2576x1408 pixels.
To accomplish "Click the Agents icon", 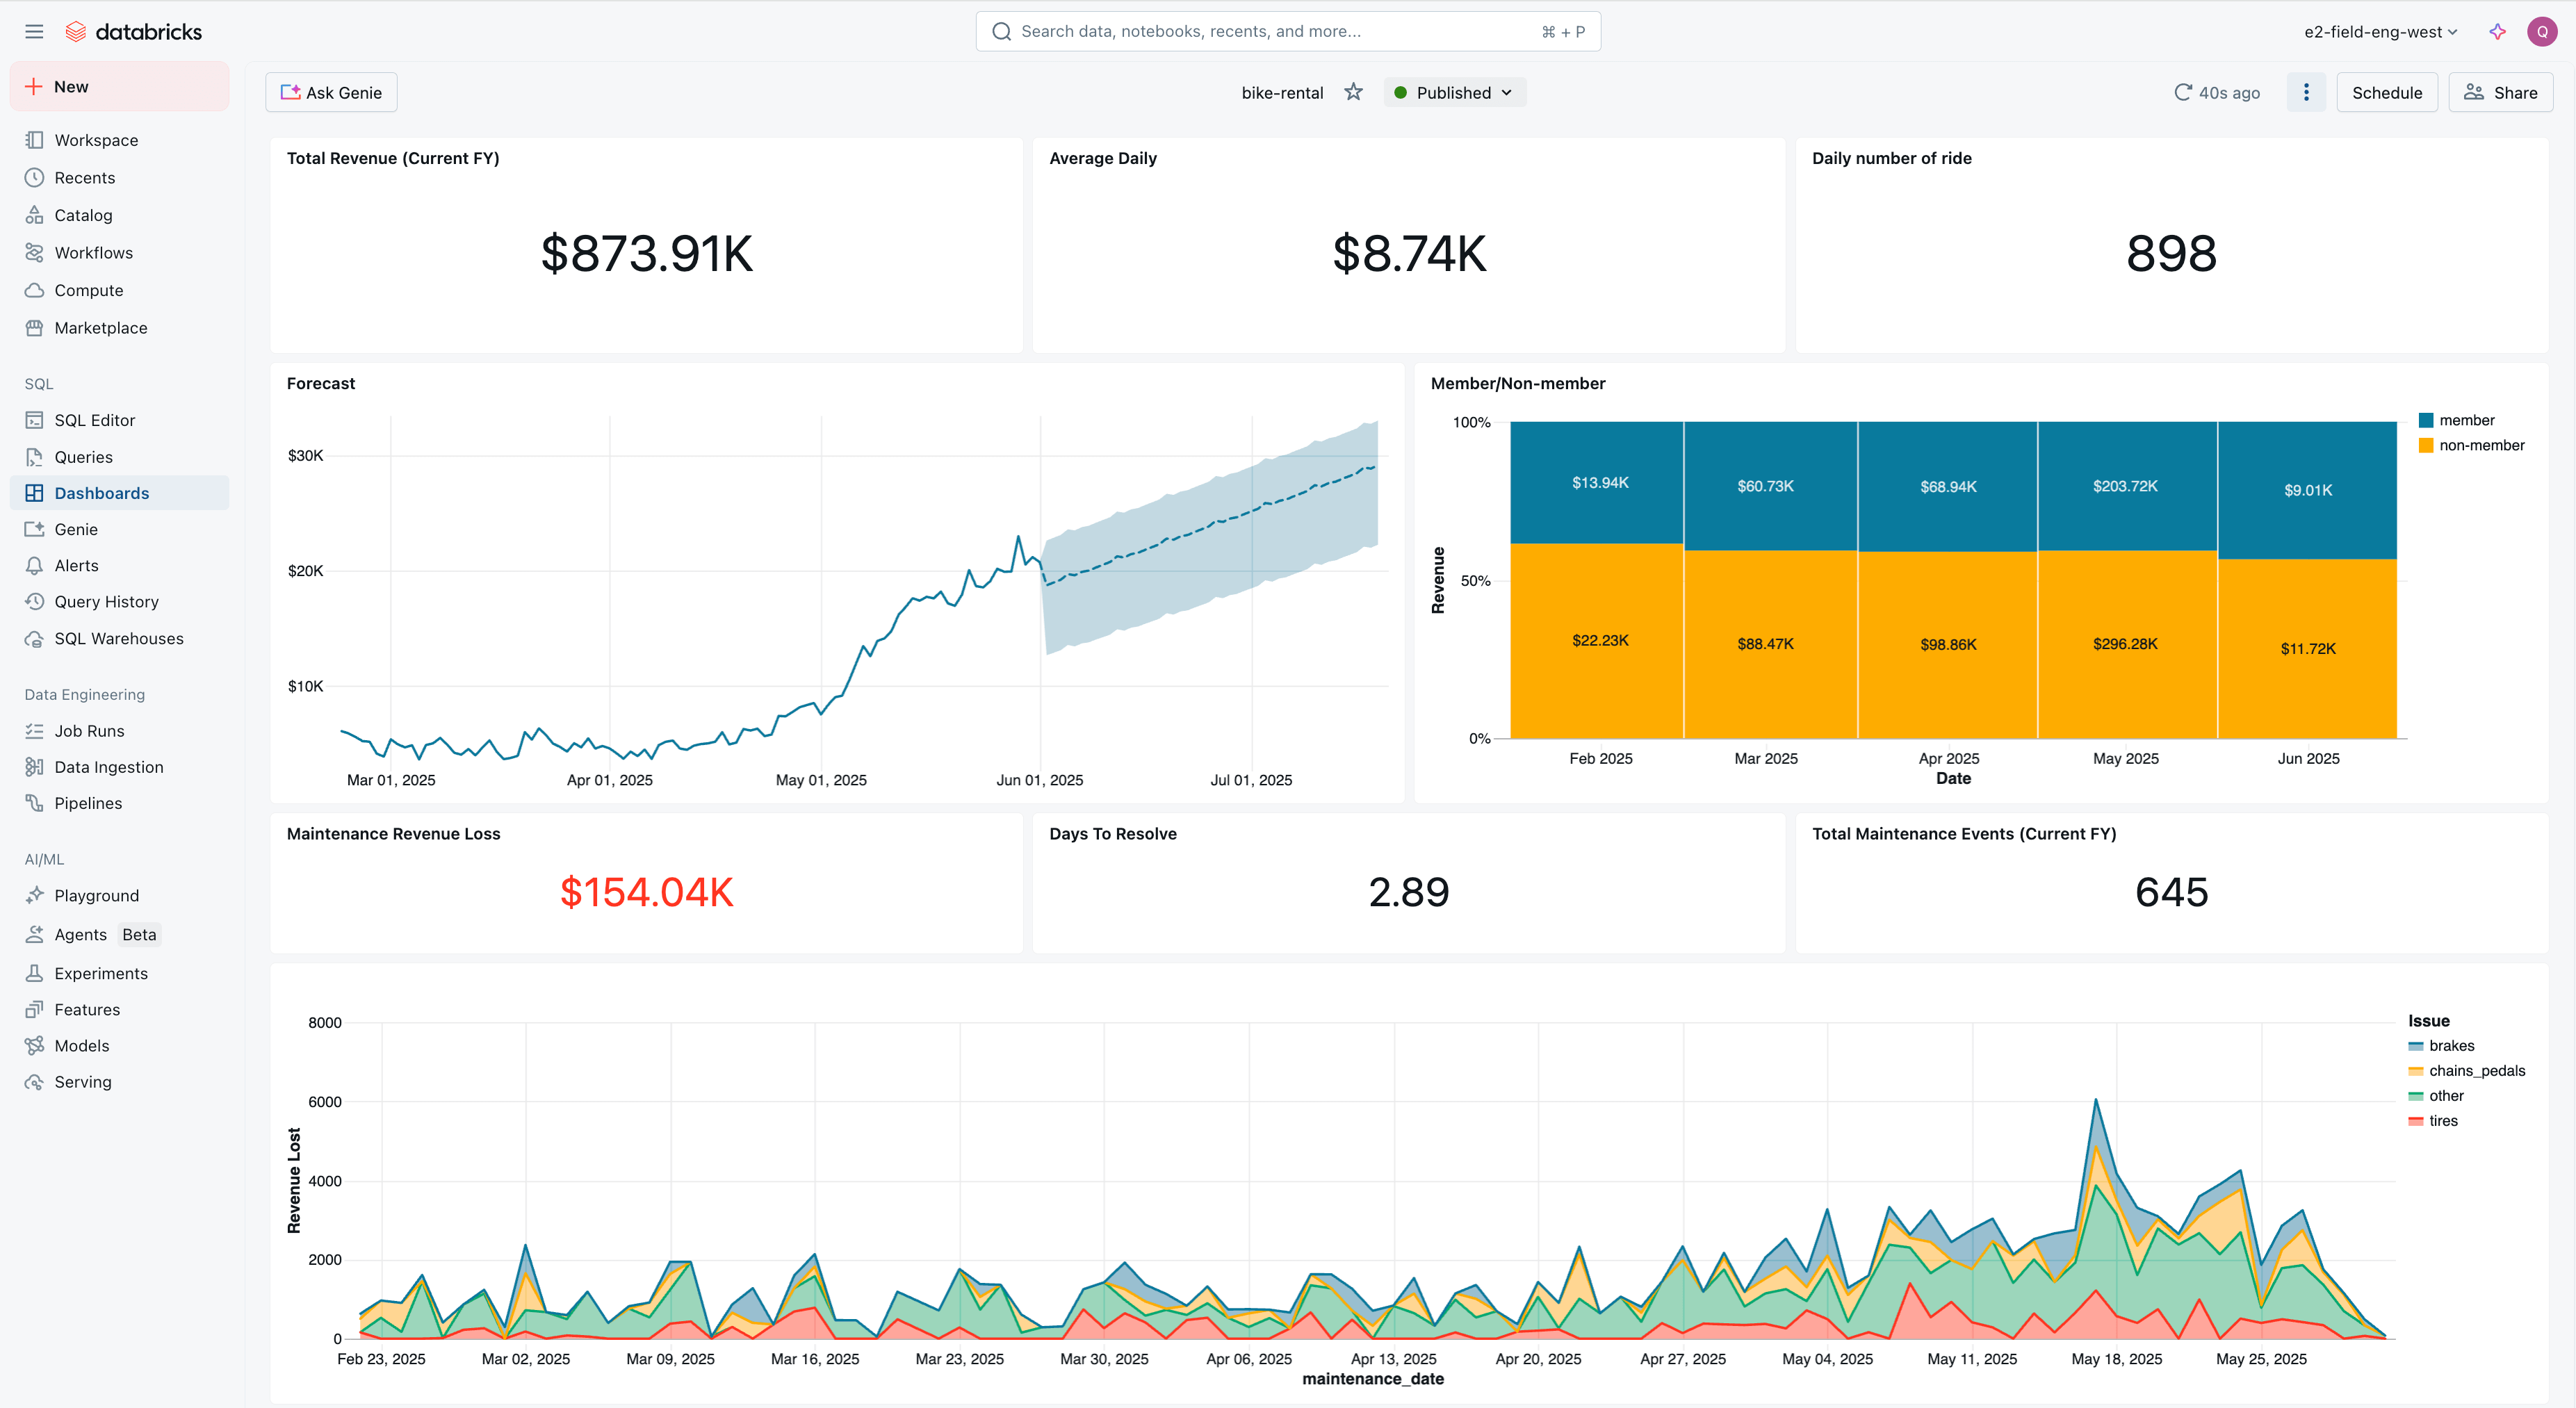I will (34, 934).
